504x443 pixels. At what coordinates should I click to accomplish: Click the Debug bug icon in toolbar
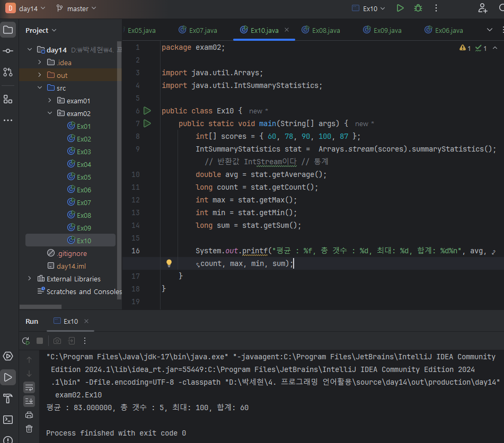[x=418, y=8]
